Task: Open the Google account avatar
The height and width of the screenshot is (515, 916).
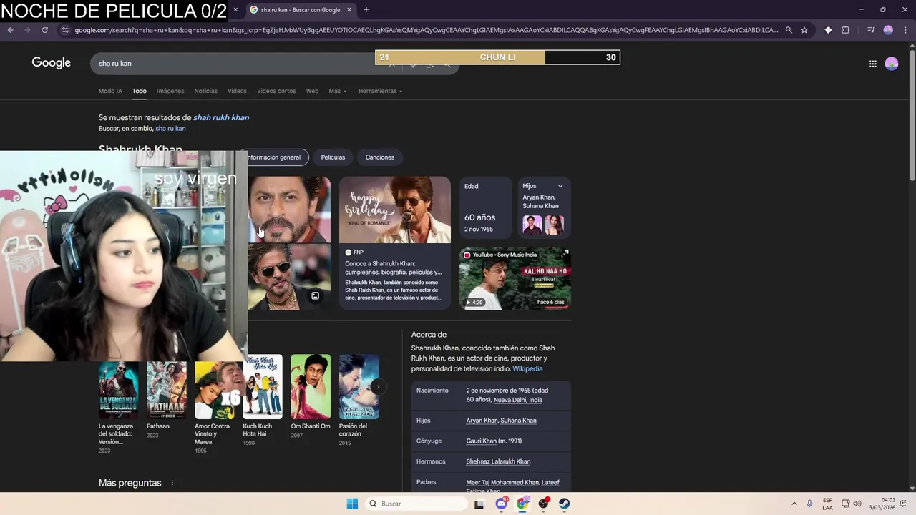Action: pyautogui.click(x=892, y=64)
